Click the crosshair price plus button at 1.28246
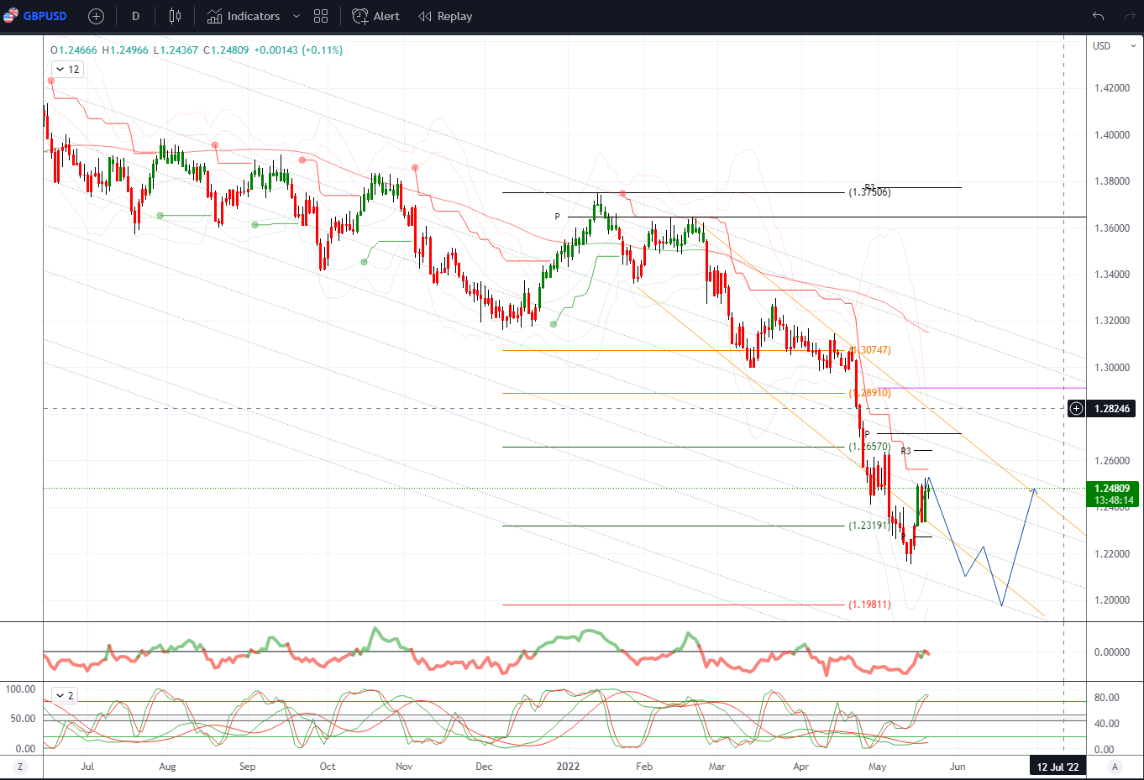Image resolution: width=1144 pixels, height=780 pixels. click(x=1076, y=409)
